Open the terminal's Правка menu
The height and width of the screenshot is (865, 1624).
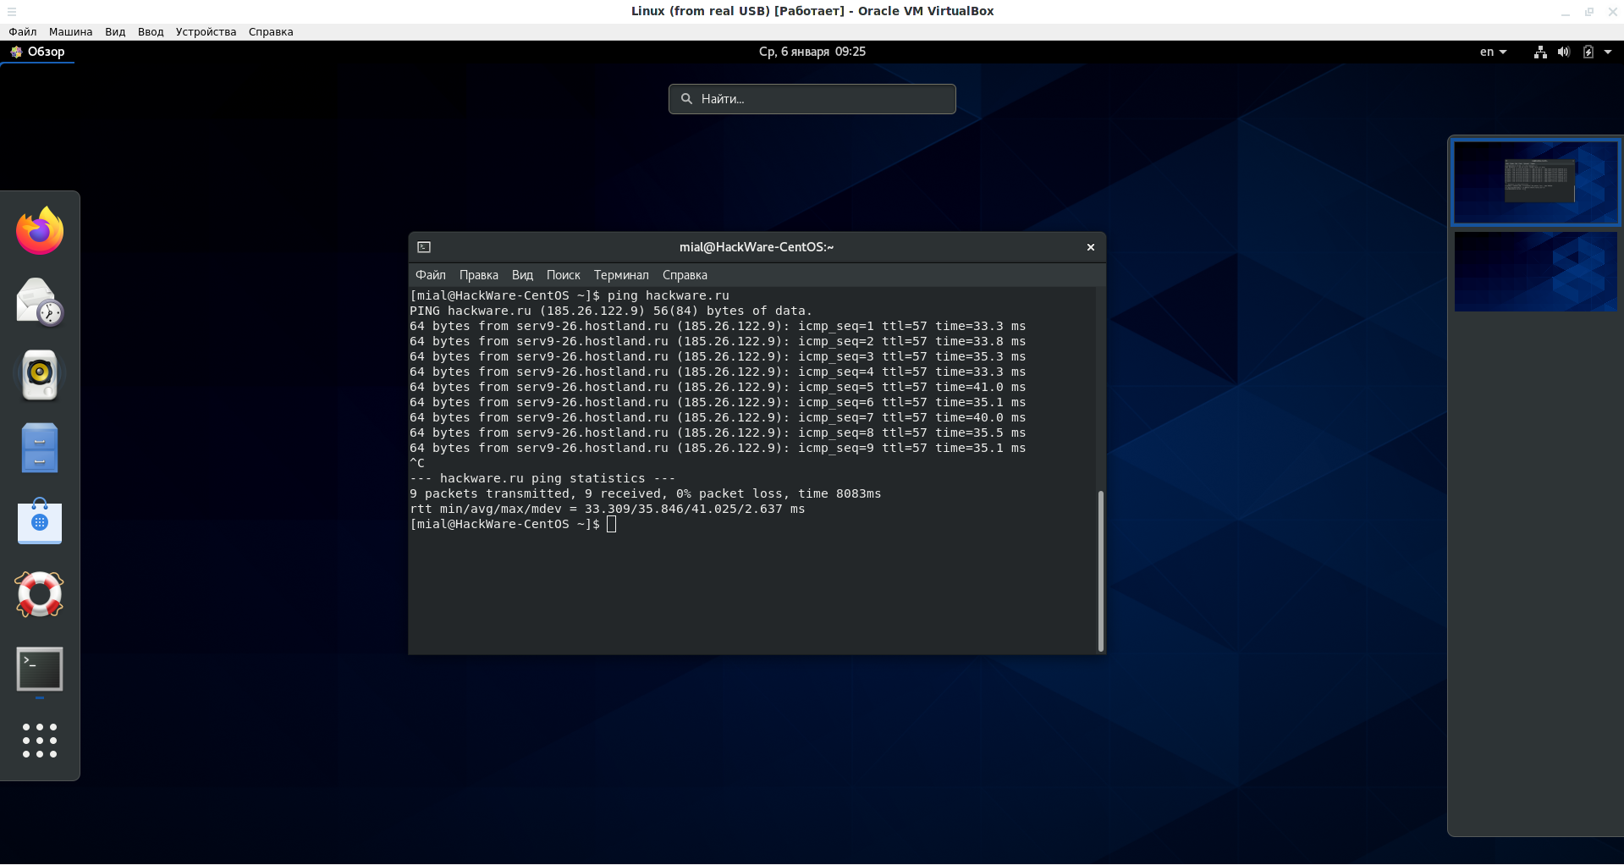pyautogui.click(x=478, y=275)
